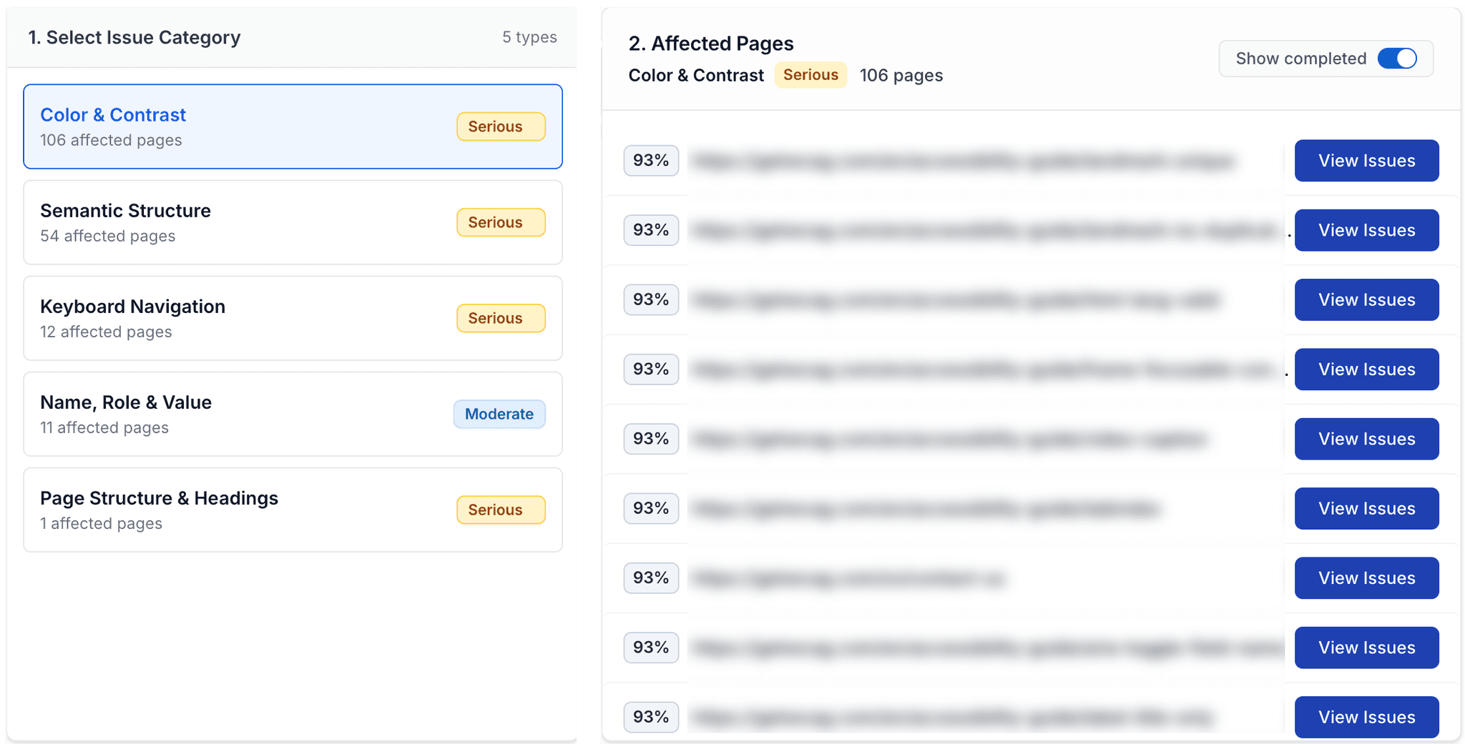The width and height of the screenshot is (1465, 744).
Task: Open the Page Structure & Headings category
Action: (x=292, y=510)
